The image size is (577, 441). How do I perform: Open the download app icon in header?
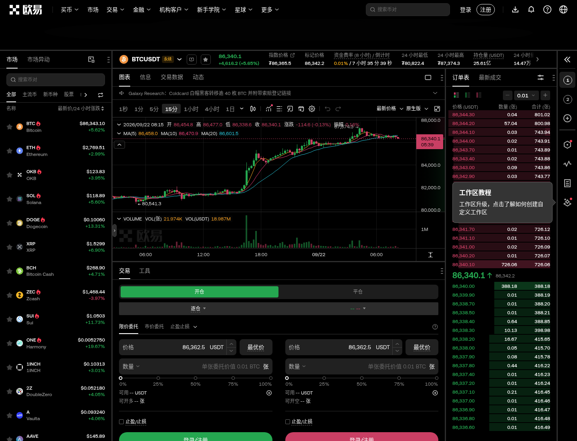[515, 10]
